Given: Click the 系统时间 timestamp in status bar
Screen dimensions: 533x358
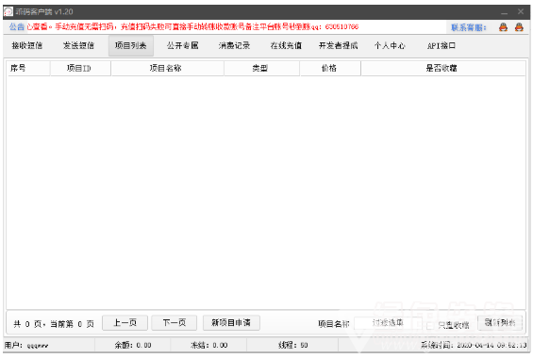Looking at the screenshot, I should (x=474, y=346).
